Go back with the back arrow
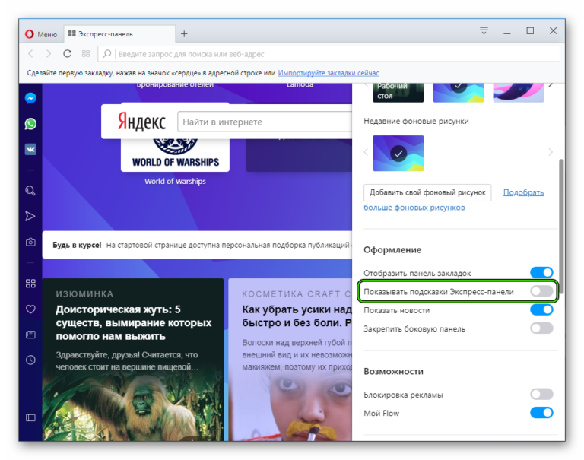 [31, 54]
